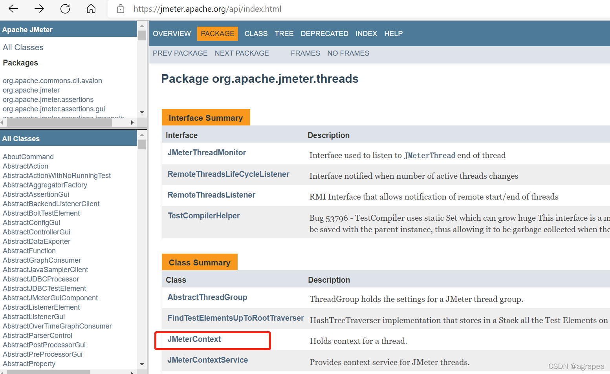The height and width of the screenshot is (374, 610).
Task: Open the DEPRECATED navigation item
Action: [324, 34]
